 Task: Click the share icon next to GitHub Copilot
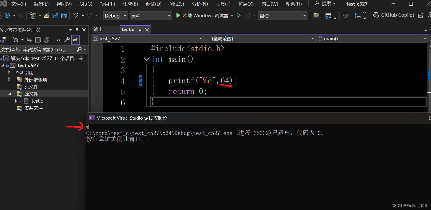pos(421,15)
